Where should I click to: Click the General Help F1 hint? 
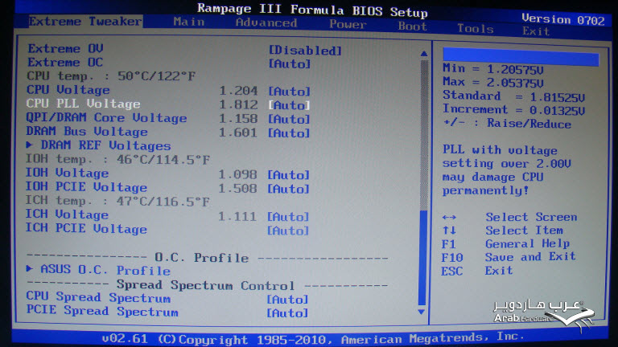point(505,244)
